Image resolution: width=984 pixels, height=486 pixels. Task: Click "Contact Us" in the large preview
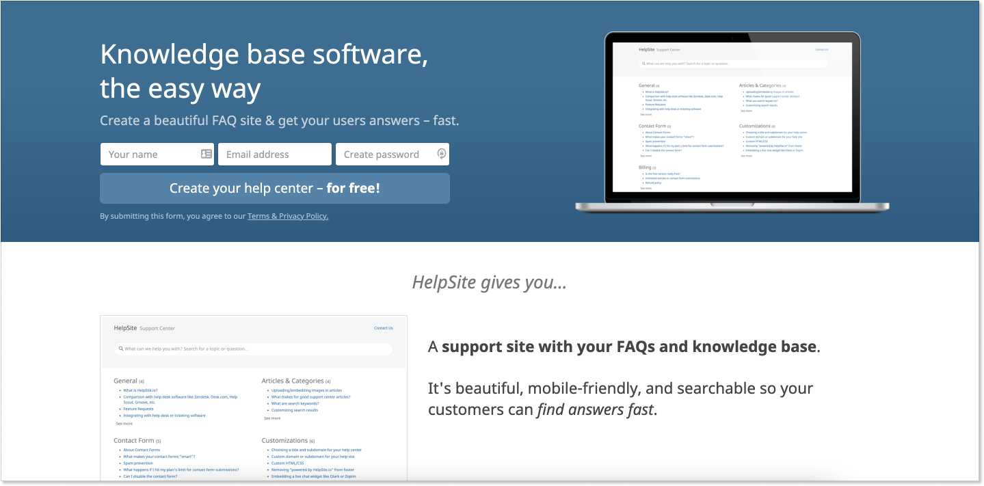coord(384,328)
